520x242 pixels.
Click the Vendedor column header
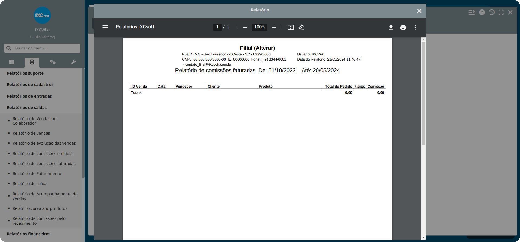[184, 87]
